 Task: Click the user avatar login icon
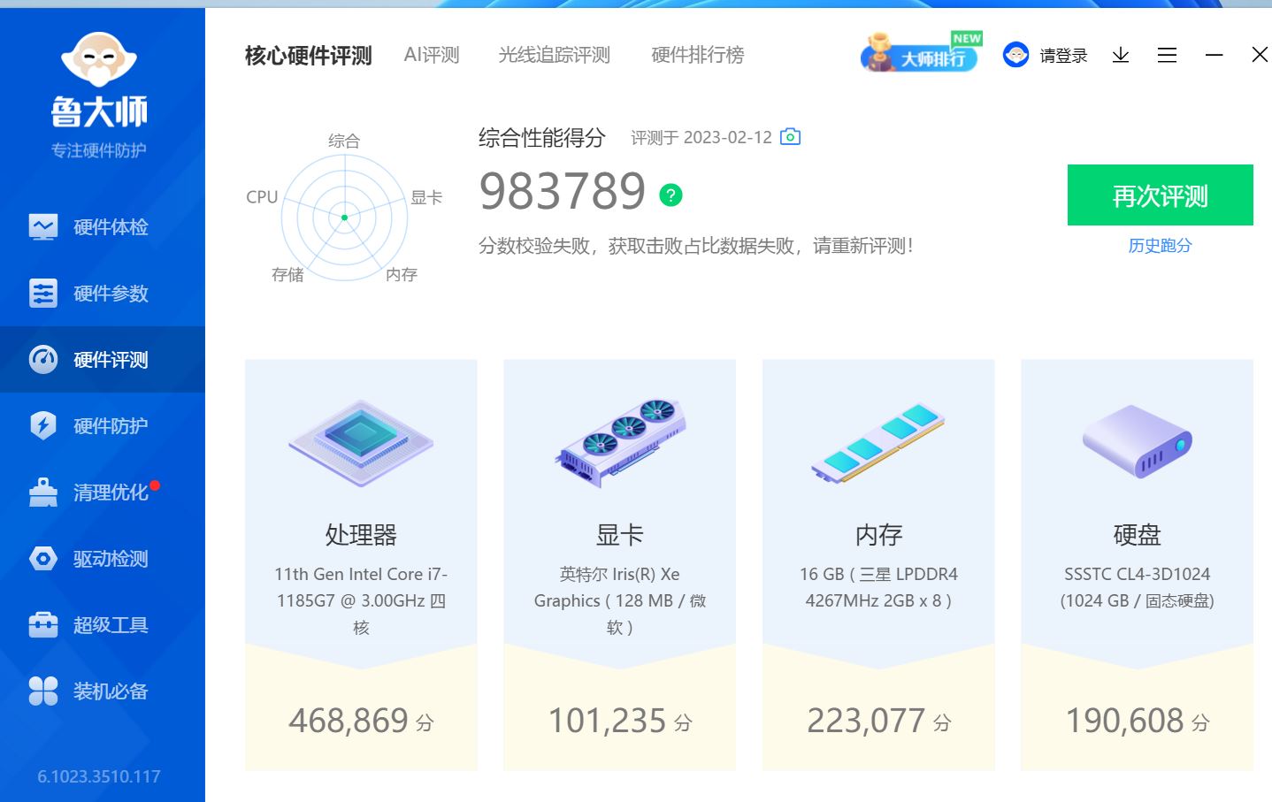tap(1015, 55)
